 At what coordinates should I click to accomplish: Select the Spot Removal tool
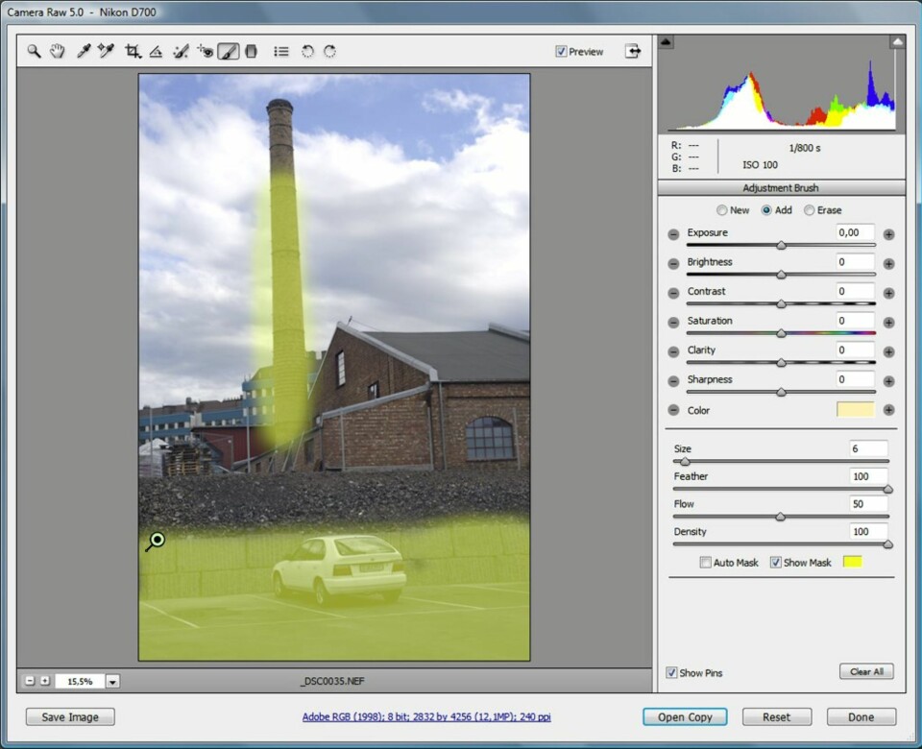[x=182, y=52]
